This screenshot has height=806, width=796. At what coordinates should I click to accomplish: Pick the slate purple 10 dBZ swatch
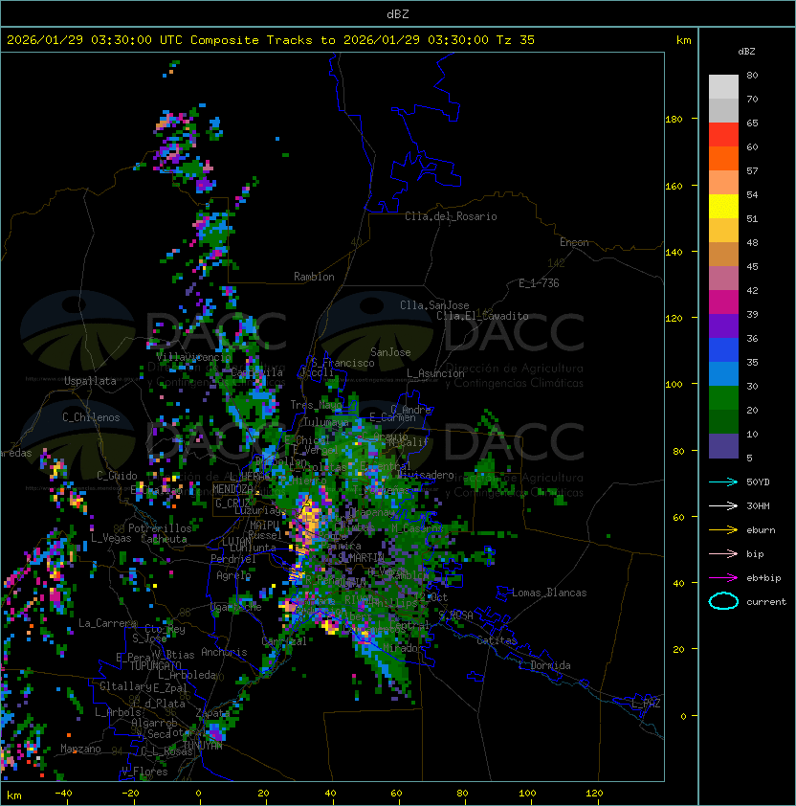[723, 446]
